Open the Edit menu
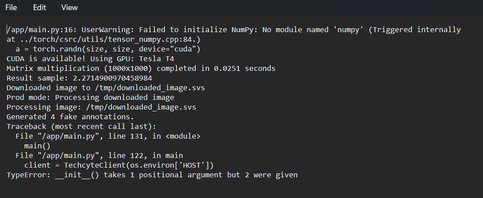Viewport: 483px width, 198px height. (x=39, y=7)
